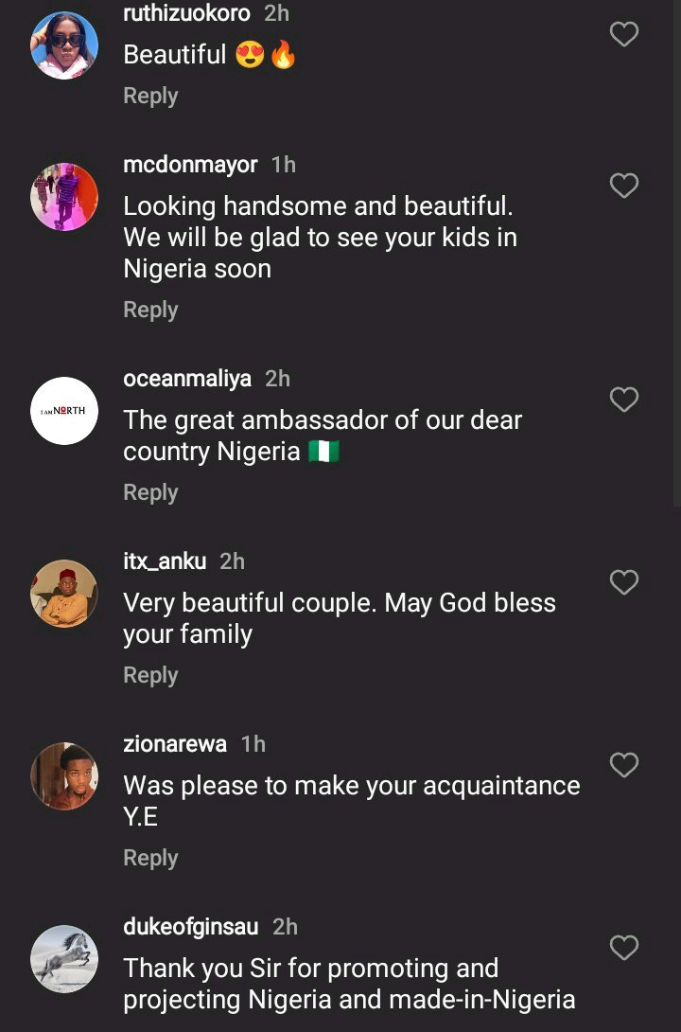The height and width of the screenshot is (1032, 681).
Task: Reply to mcdonmayor's comment
Action: click(x=150, y=310)
